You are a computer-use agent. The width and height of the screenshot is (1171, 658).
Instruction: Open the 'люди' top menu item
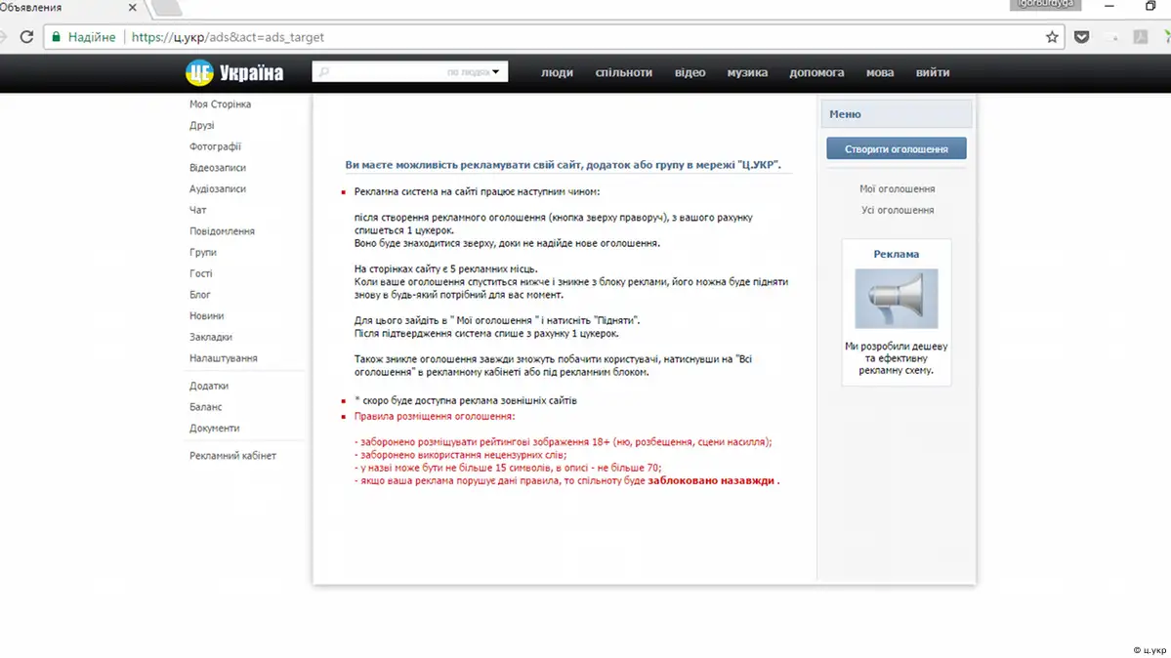click(557, 72)
